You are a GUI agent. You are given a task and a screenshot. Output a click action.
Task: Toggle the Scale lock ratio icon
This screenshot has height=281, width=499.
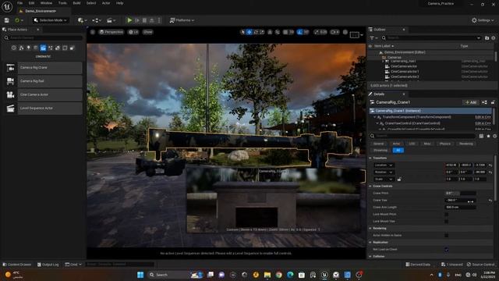(399, 180)
